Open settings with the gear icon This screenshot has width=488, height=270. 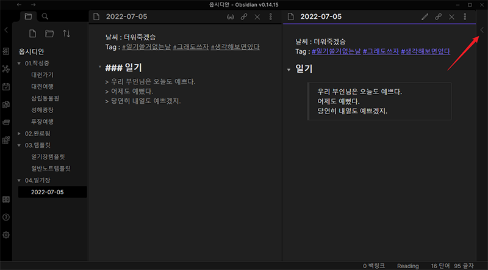click(6, 235)
